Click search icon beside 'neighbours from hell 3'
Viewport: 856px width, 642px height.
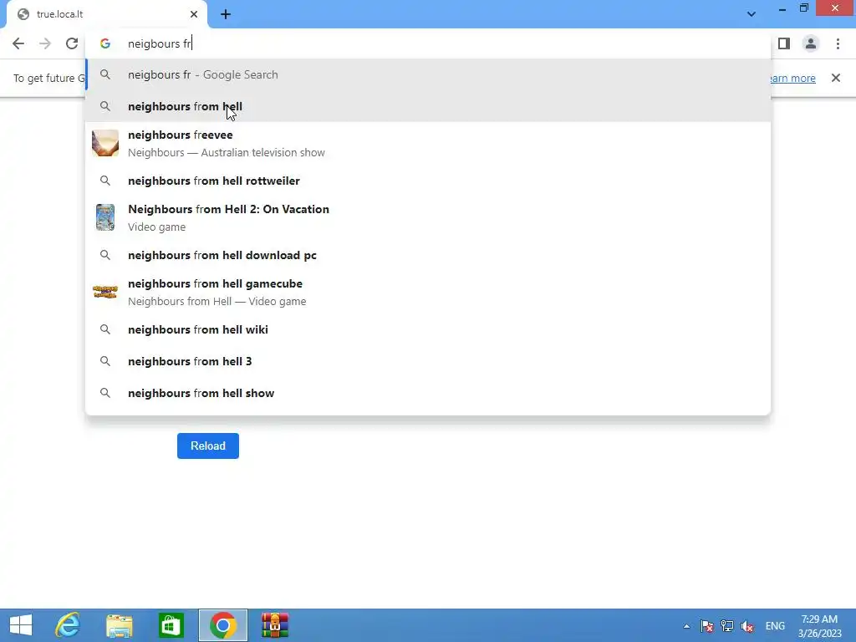(x=105, y=361)
